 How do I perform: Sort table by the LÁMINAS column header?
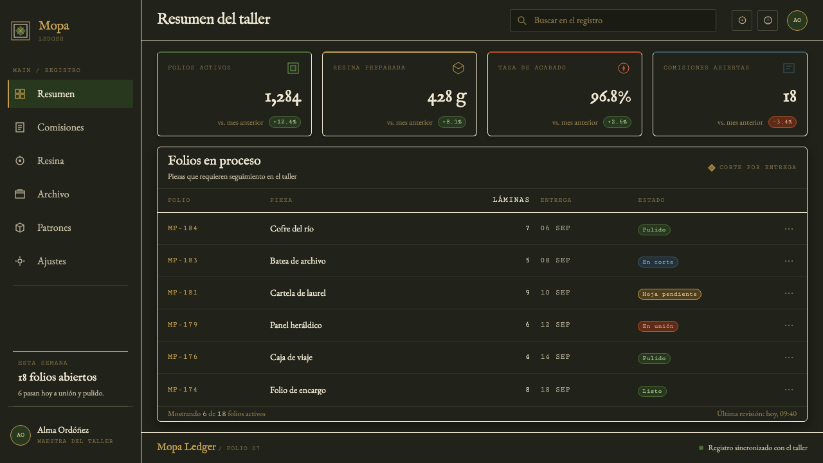point(511,200)
